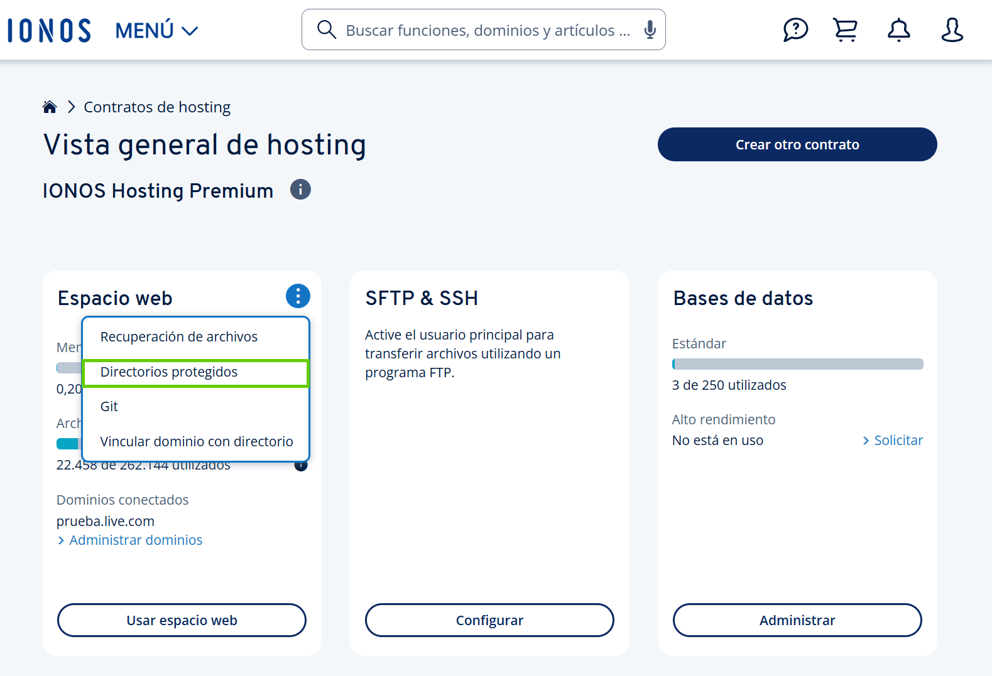Click the Crear otro contrato button
992x676 pixels.
click(x=797, y=144)
